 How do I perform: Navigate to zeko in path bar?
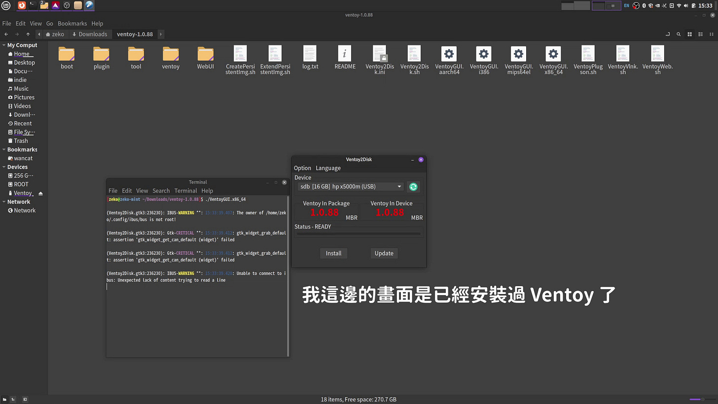[x=54, y=34]
